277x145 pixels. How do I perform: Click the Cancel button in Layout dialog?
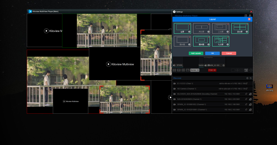(x=229, y=53)
